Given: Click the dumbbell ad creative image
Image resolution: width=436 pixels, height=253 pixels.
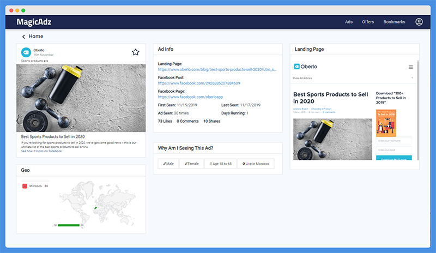Looking at the screenshot, I should pos(81,98).
